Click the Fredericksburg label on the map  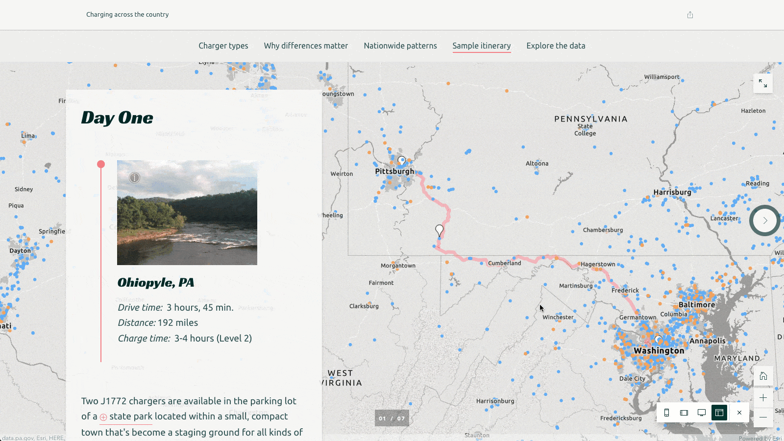pos(621,418)
